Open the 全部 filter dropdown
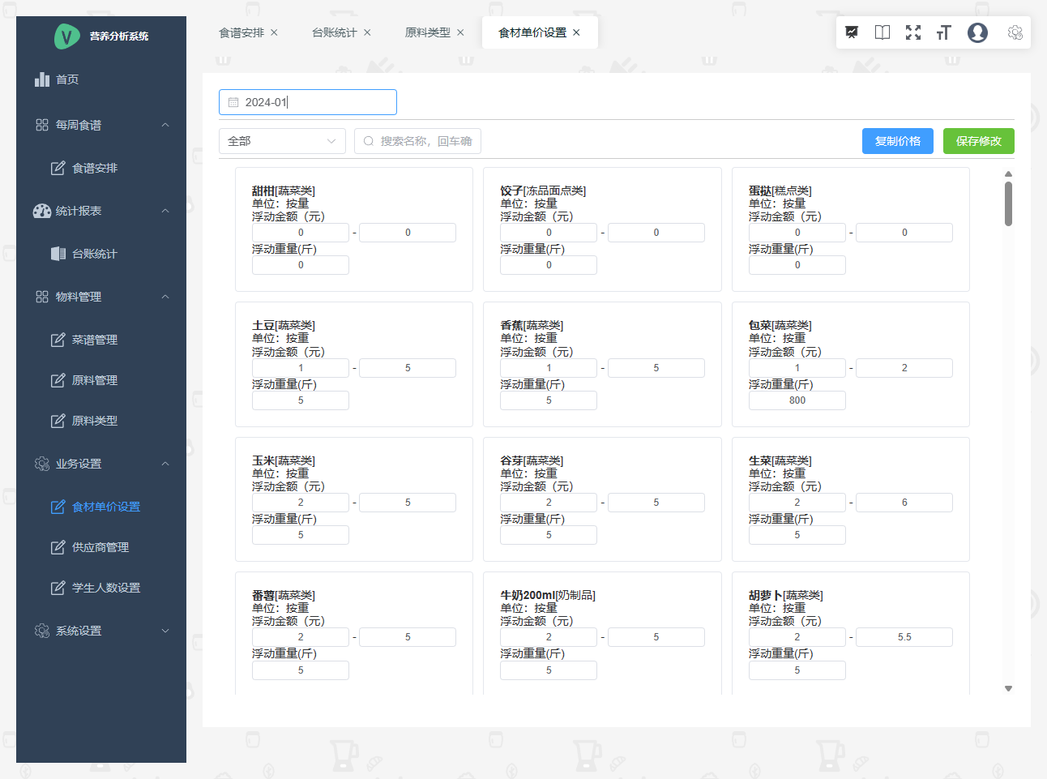This screenshot has width=1047, height=779. click(x=282, y=140)
